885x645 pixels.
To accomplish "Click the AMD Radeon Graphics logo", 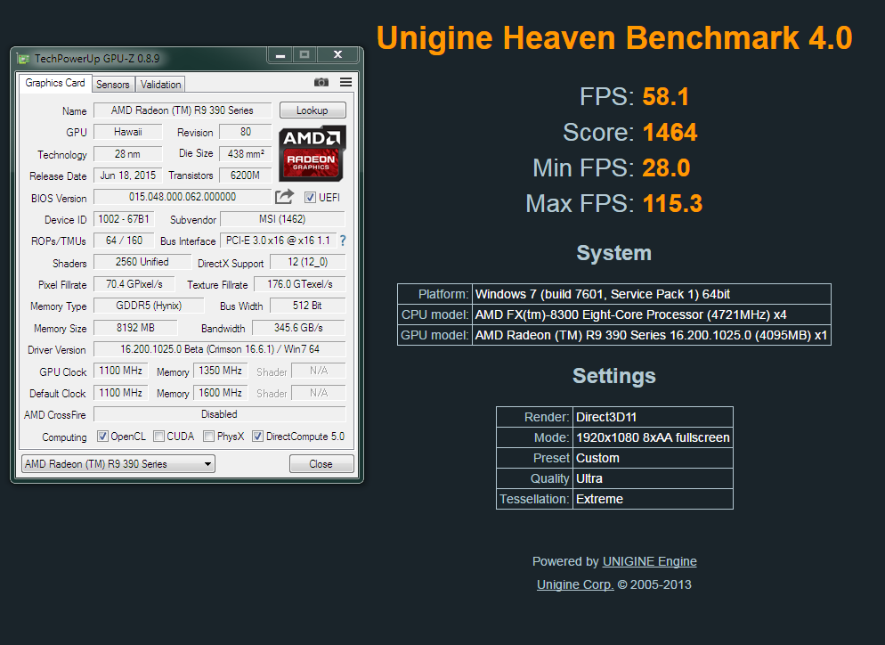I will coord(313,153).
